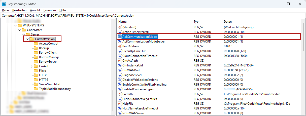Select the WIBU-SYSTEMS folder icon
Screen dimensions: 306x116
[20, 25]
